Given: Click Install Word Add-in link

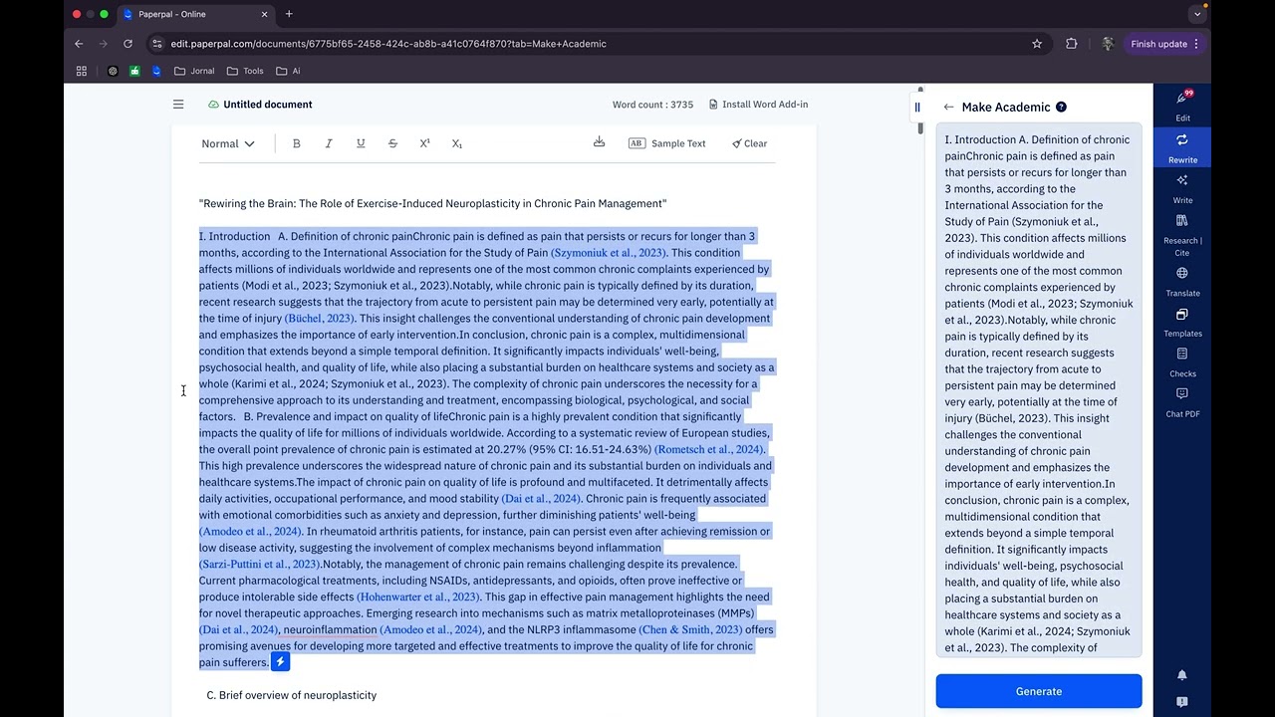Looking at the screenshot, I should pos(758,105).
